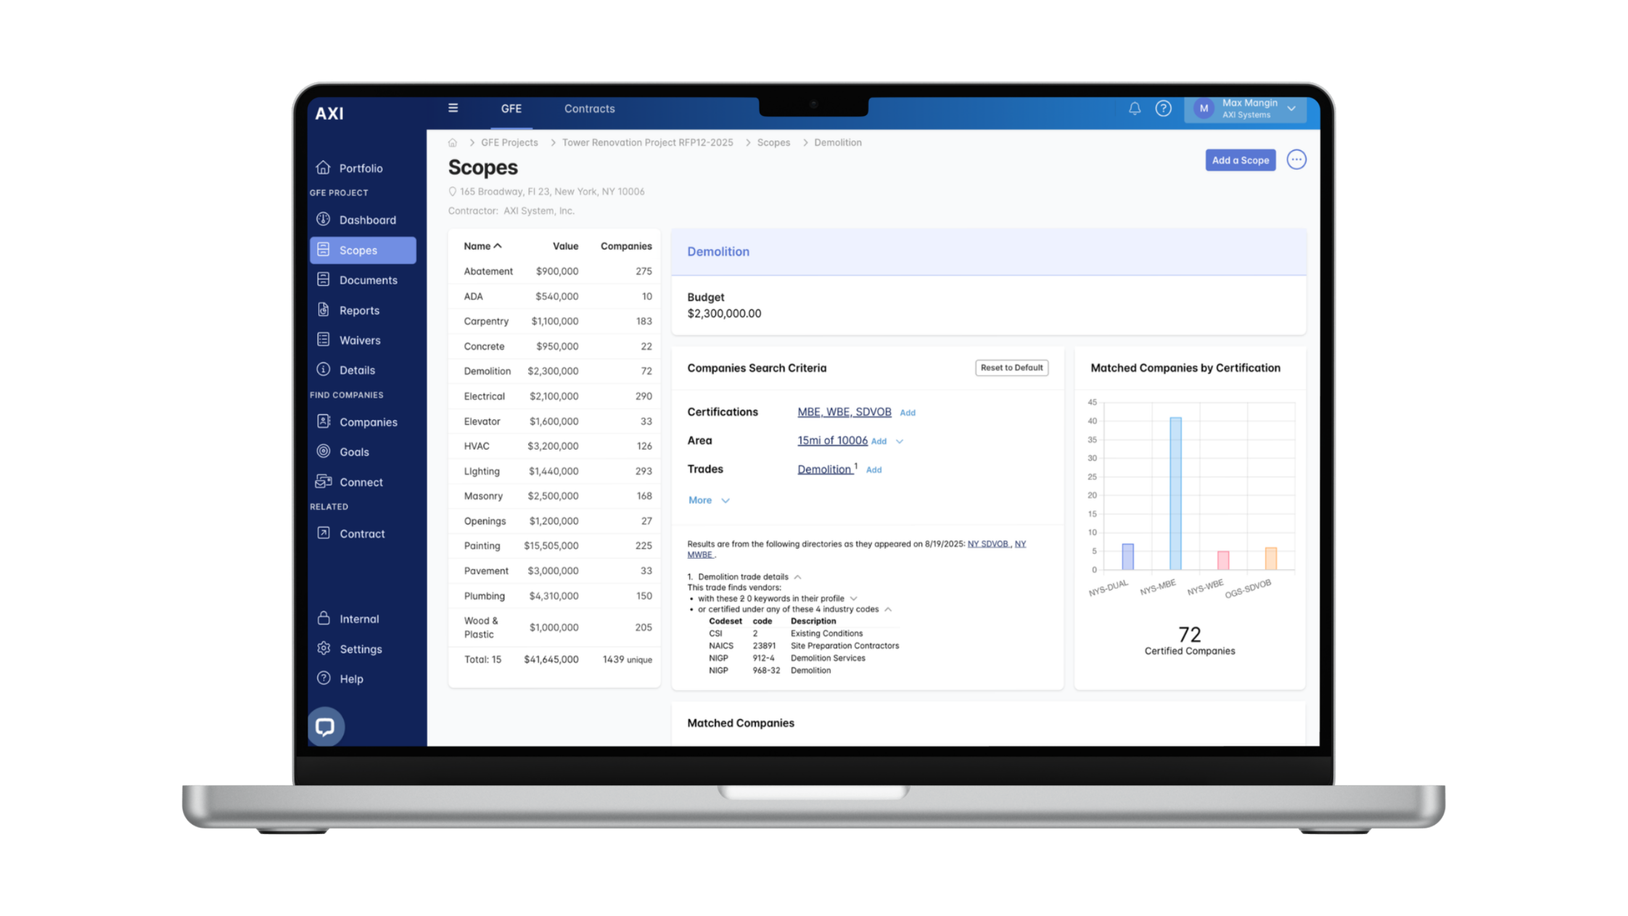The image size is (1628, 916).
Task: Open the Demolition trades link
Action: click(824, 469)
